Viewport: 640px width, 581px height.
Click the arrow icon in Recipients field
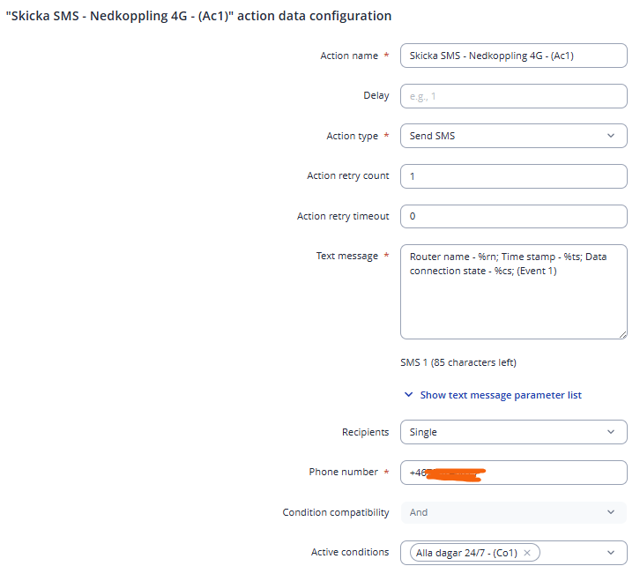point(612,432)
